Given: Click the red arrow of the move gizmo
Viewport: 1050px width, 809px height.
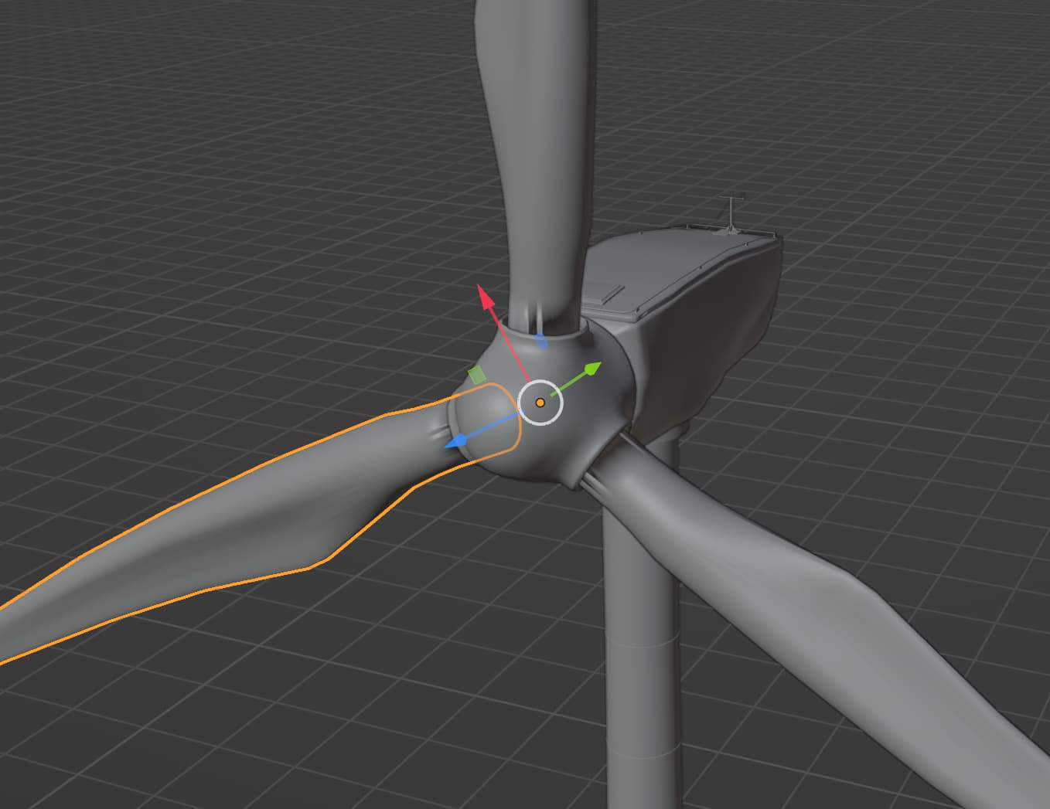Looking at the screenshot, I should click(487, 297).
